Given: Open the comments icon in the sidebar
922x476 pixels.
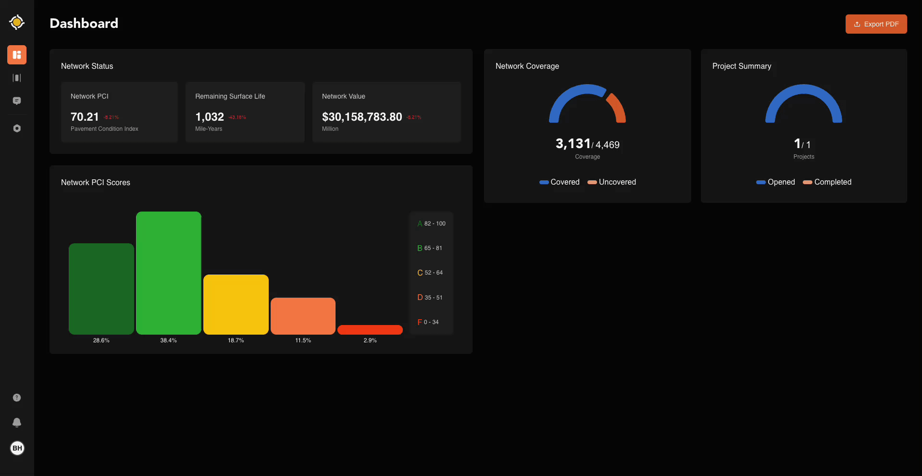Looking at the screenshot, I should coord(17,101).
